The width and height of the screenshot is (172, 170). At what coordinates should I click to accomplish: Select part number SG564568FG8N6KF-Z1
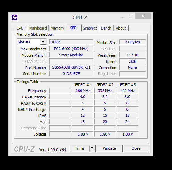[71, 67]
